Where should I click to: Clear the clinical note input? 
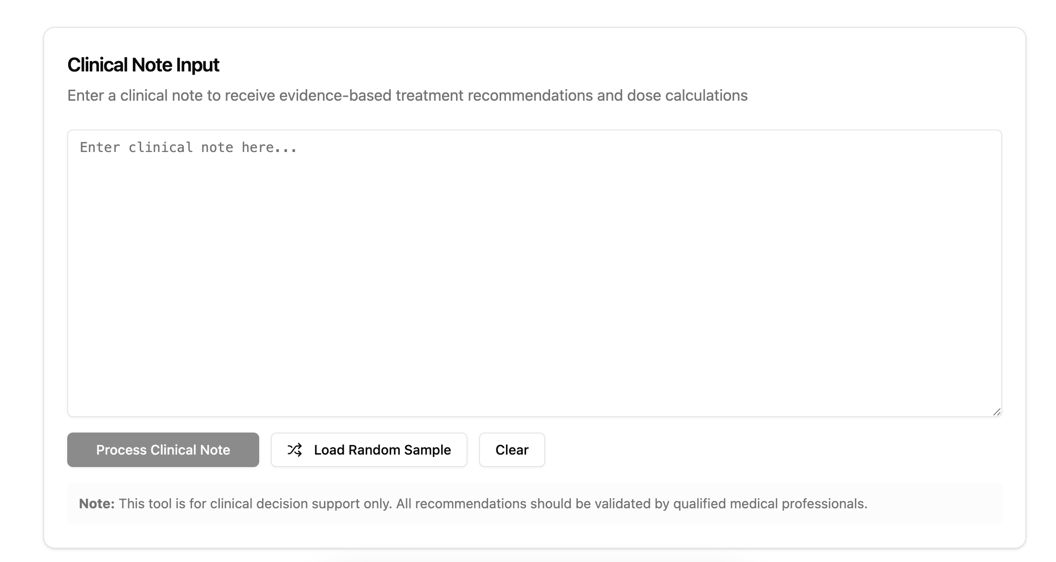(512, 450)
